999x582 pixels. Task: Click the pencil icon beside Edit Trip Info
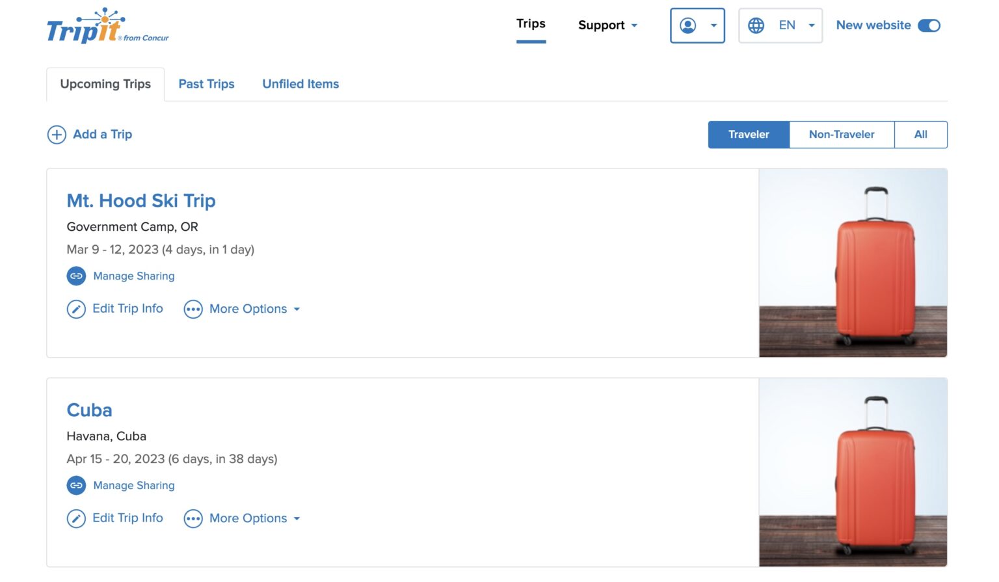(x=76, y=309)
